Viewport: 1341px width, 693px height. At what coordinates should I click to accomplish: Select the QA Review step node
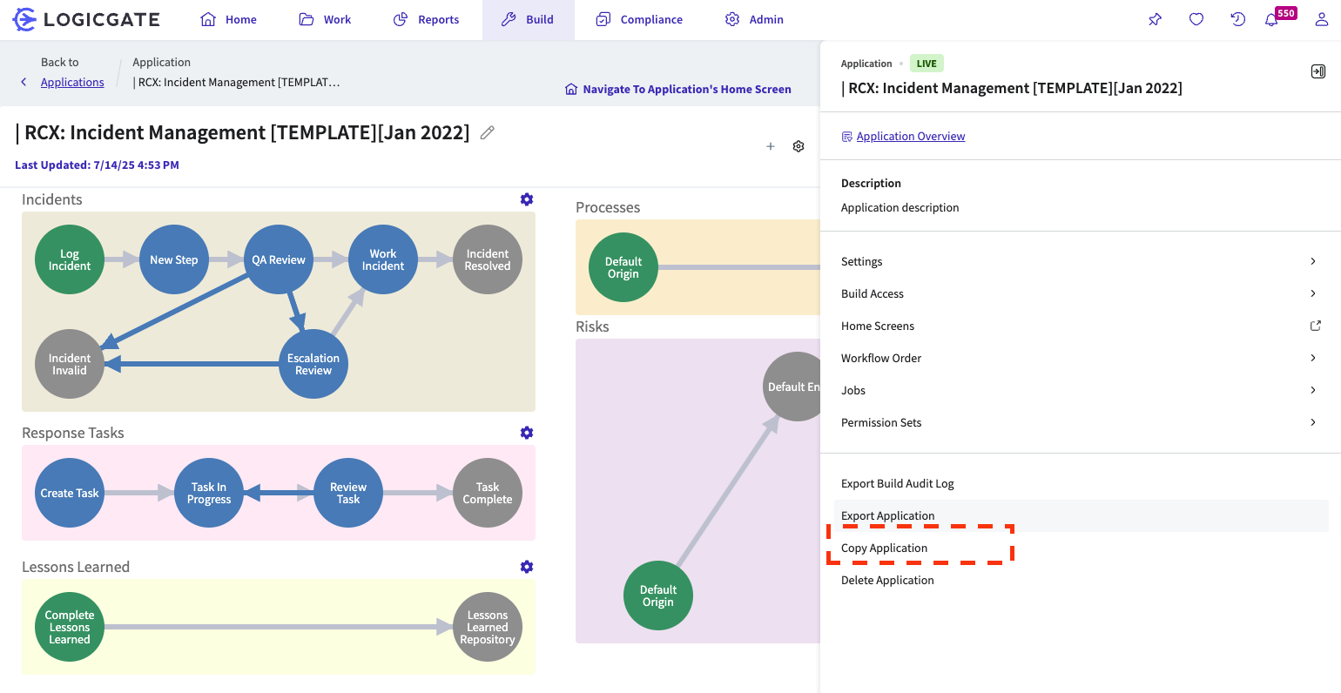tap(279, 259)
